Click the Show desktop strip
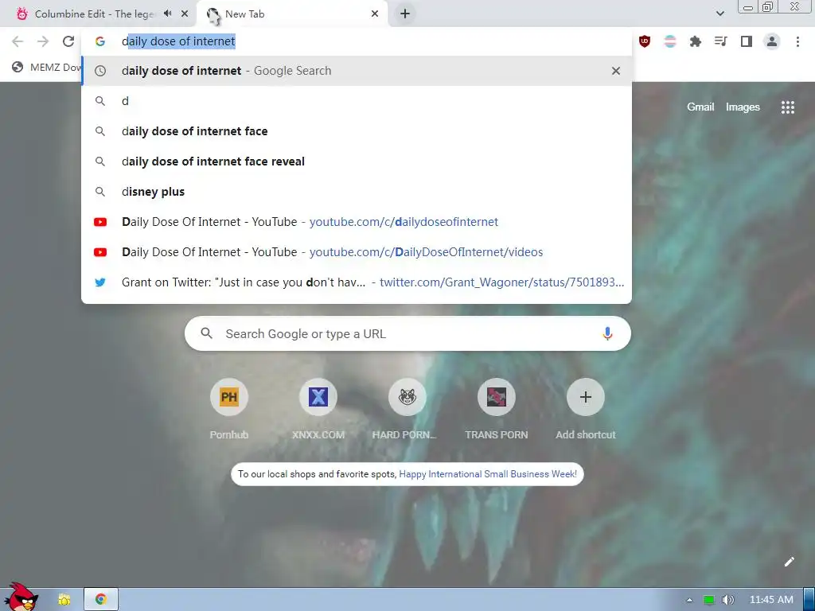This screenshot has width=815, height=611. (x=809, y=600)
